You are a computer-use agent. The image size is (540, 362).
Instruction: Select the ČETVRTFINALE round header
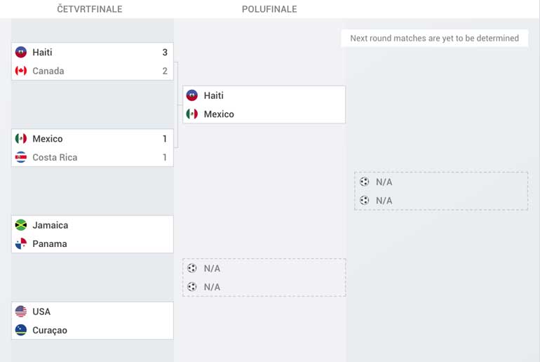(x=90, y=9)
